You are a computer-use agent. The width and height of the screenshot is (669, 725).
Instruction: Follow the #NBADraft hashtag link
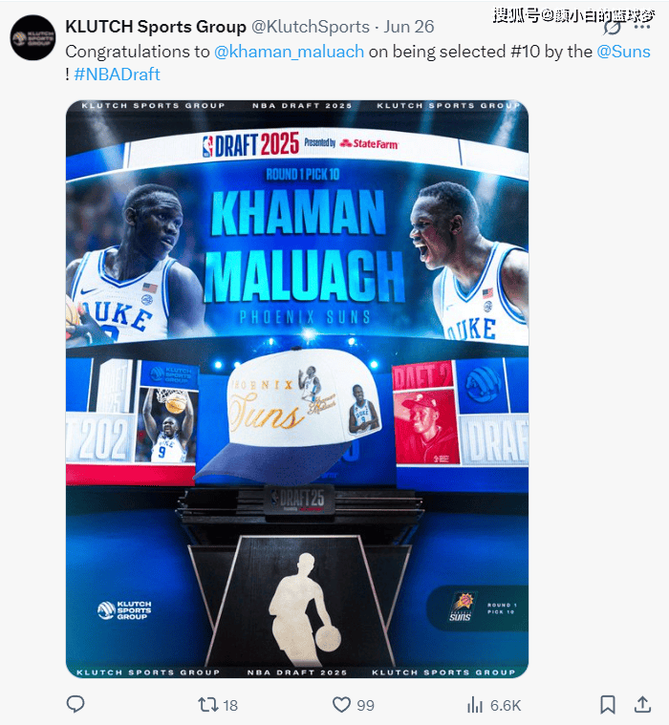(117, 74)
